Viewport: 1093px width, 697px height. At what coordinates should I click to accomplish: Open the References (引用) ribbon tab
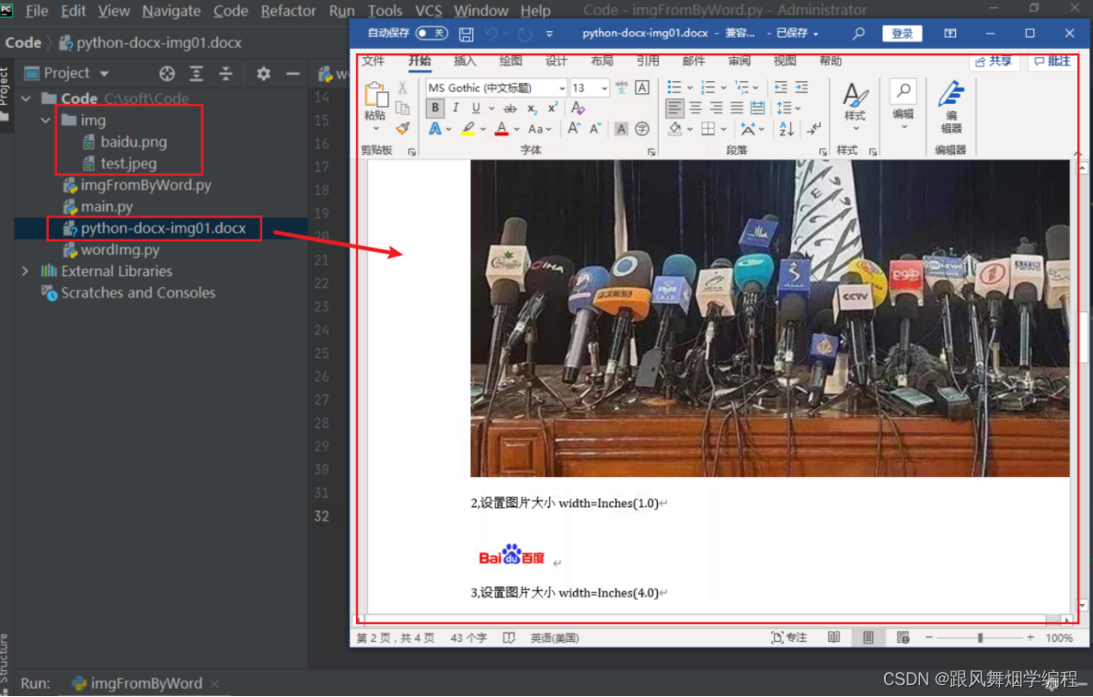(x=648, y=62)
